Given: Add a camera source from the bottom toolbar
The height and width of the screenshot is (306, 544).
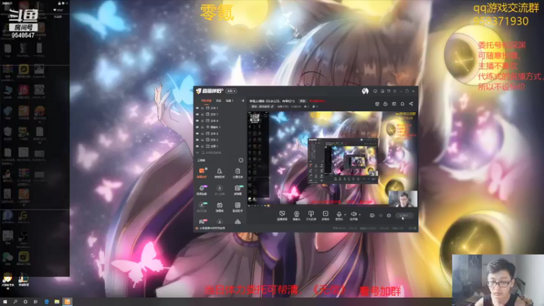Looking at the screenshot, I should point(296,216).
